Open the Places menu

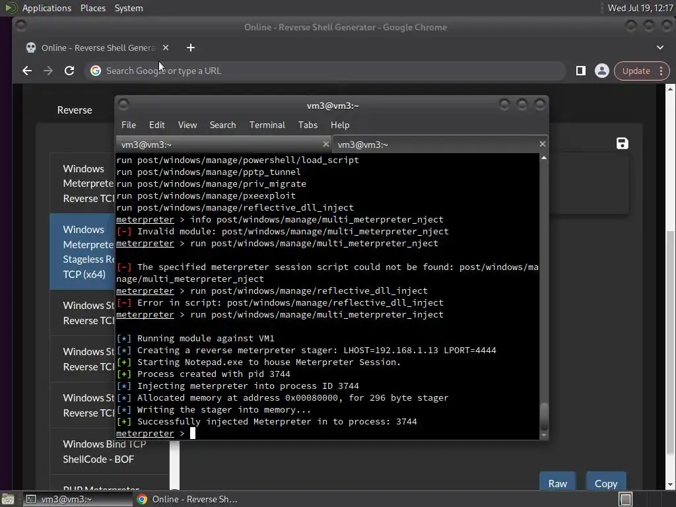[92, 8]
